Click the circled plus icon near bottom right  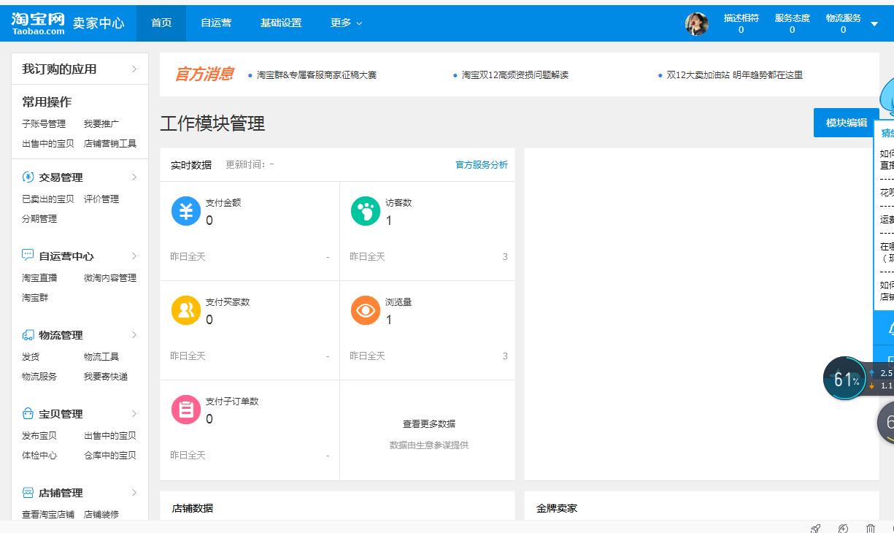point(843,529)
